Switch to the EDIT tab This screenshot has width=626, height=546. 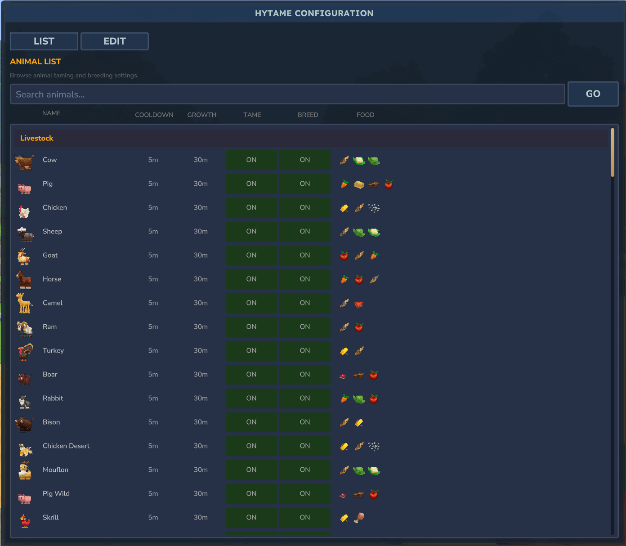(x=114, y=41)
